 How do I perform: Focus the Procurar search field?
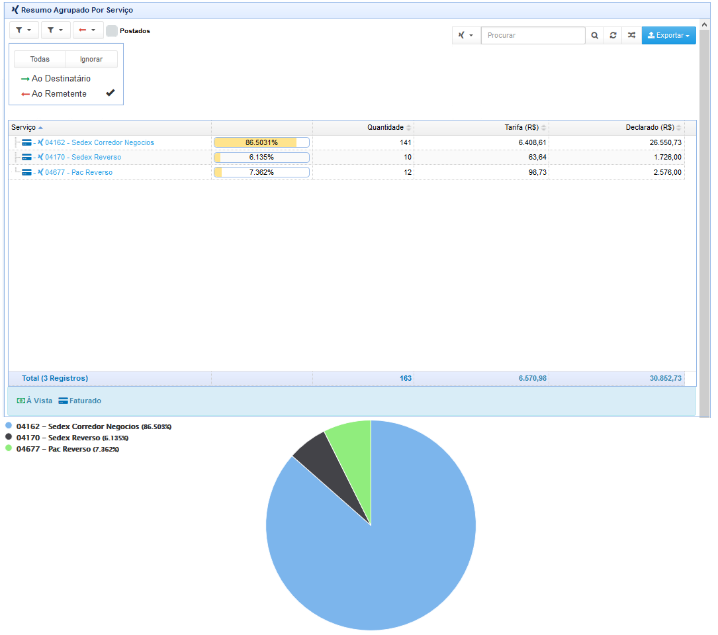click(533, 35)
